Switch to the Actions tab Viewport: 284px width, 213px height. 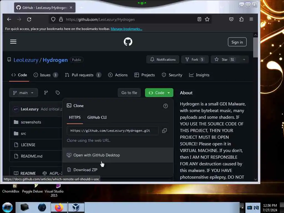[x=118, y=75]
